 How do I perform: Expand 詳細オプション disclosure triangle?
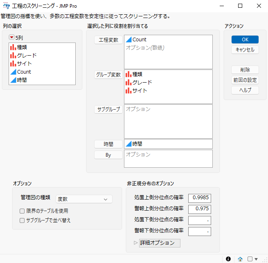pos(136,243)
